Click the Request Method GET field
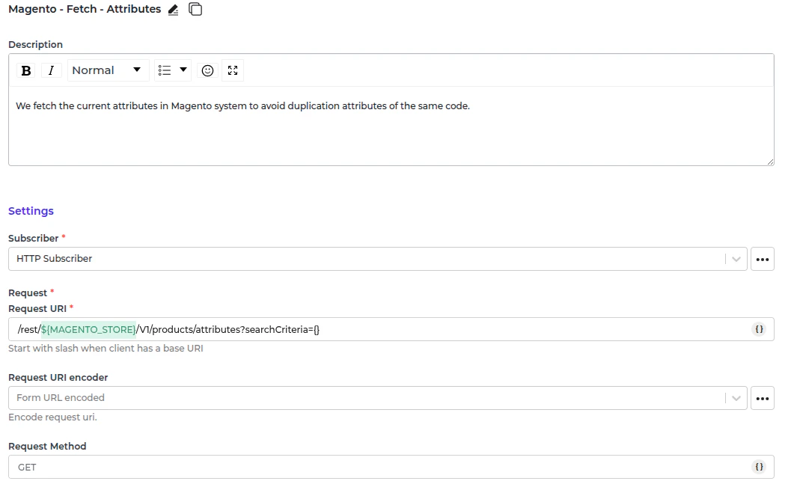The image size is (800, 490). (391, 467)
